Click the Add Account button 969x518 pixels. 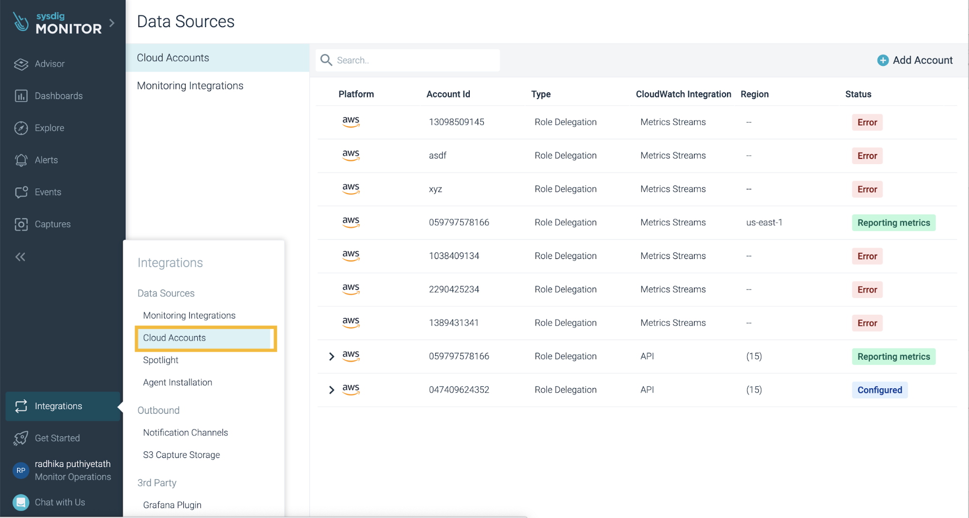(915, 60)
